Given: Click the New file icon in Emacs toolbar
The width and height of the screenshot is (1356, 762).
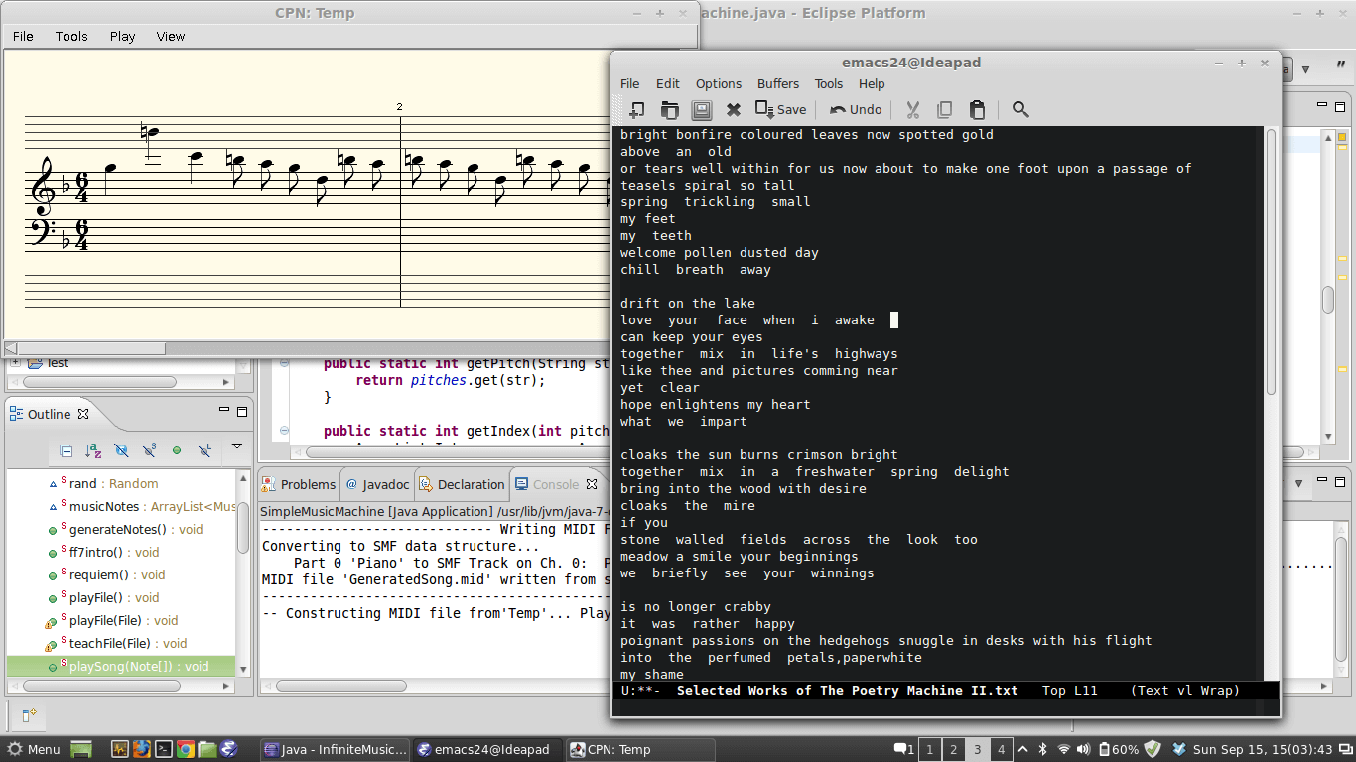Looking at the screenshot, I should click(636, 110).
